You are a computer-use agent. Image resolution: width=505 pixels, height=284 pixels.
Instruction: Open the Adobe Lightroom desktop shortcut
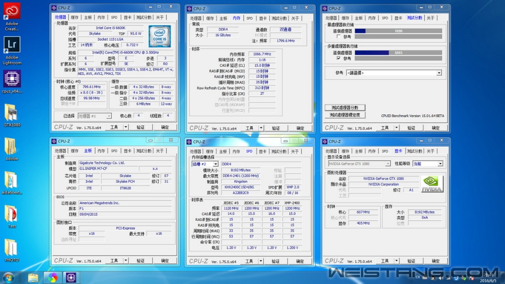point(12,51)
